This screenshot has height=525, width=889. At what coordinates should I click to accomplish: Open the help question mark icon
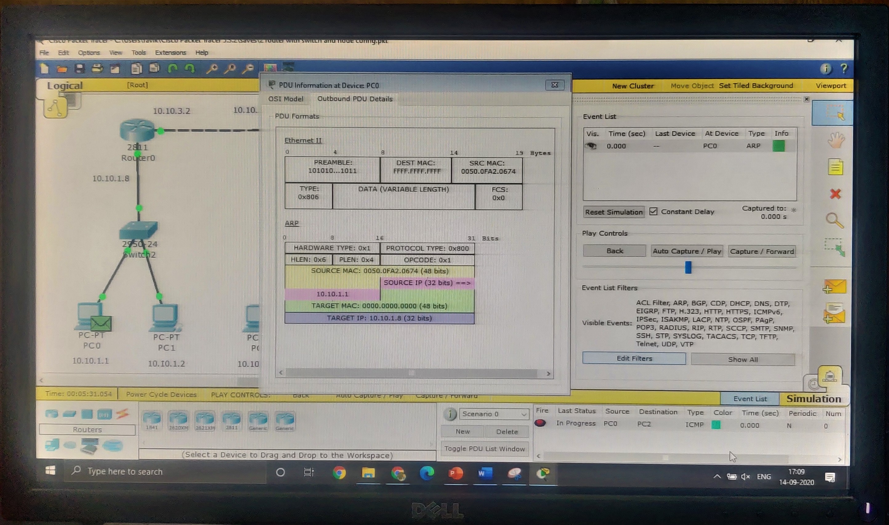click(844, 68)
